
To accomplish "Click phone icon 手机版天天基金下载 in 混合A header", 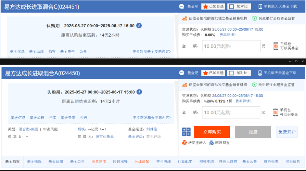I will (260, 73).
